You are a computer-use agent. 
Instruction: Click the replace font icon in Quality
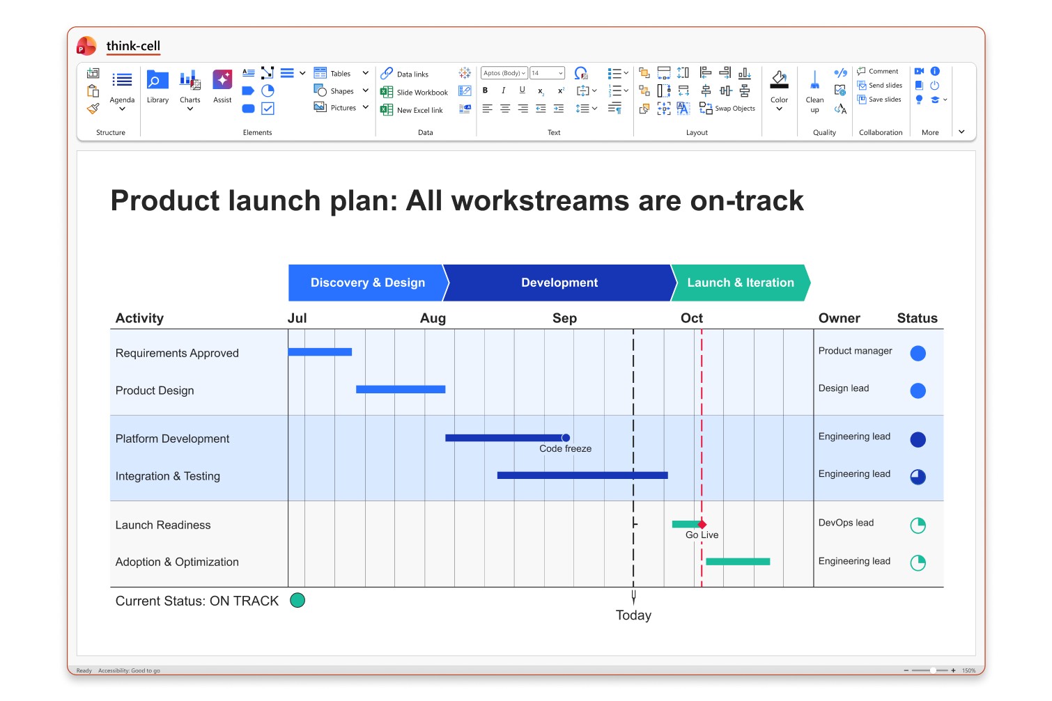click(x=841, y=109)
